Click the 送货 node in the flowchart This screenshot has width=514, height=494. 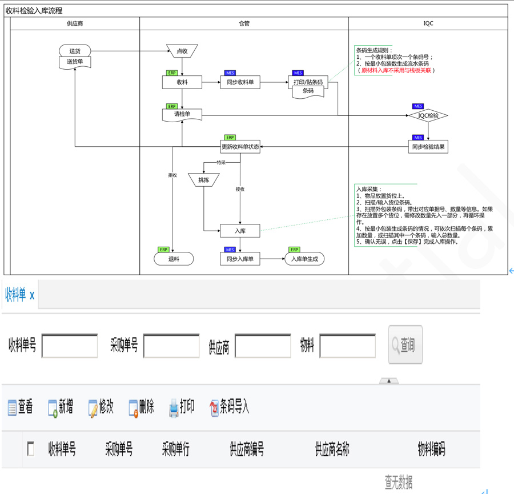[x=75, y=51]
